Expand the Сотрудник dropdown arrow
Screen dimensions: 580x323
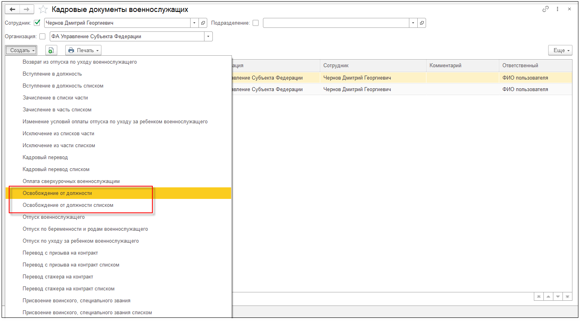[x=195, y=23]
